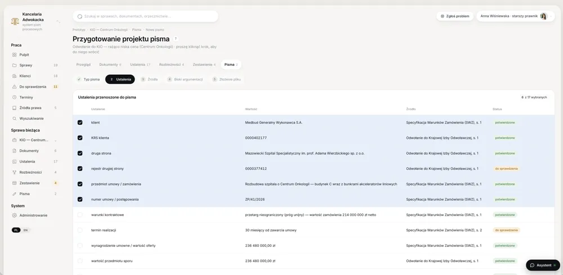The height and width of the screenshot is (275, 563).
Task: Open Pisma pen icon in sidebar
Action: (x=15, y=193)
